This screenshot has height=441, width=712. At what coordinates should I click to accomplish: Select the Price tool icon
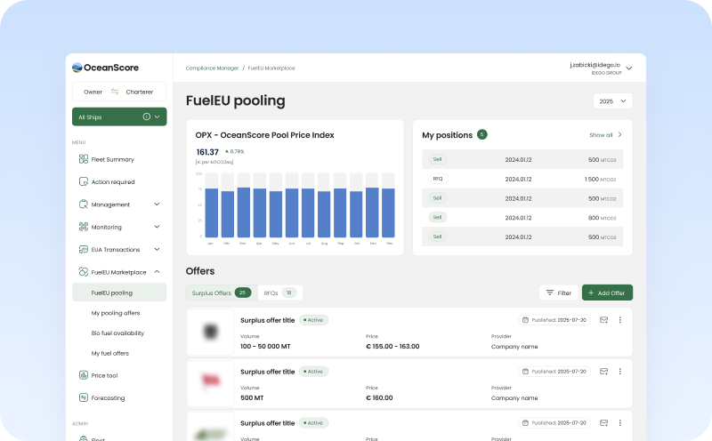tap(84, 375)
